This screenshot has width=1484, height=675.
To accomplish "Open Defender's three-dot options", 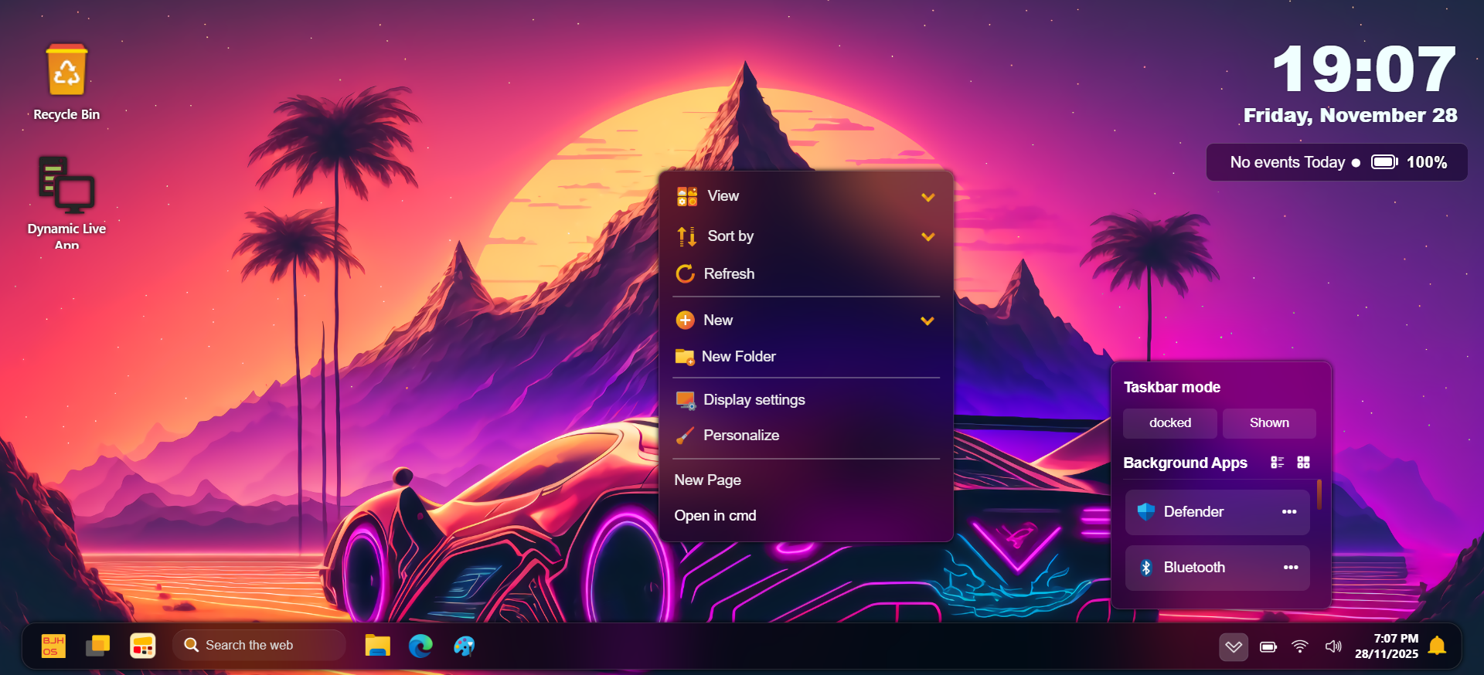I will click(x=1289, y=511).
